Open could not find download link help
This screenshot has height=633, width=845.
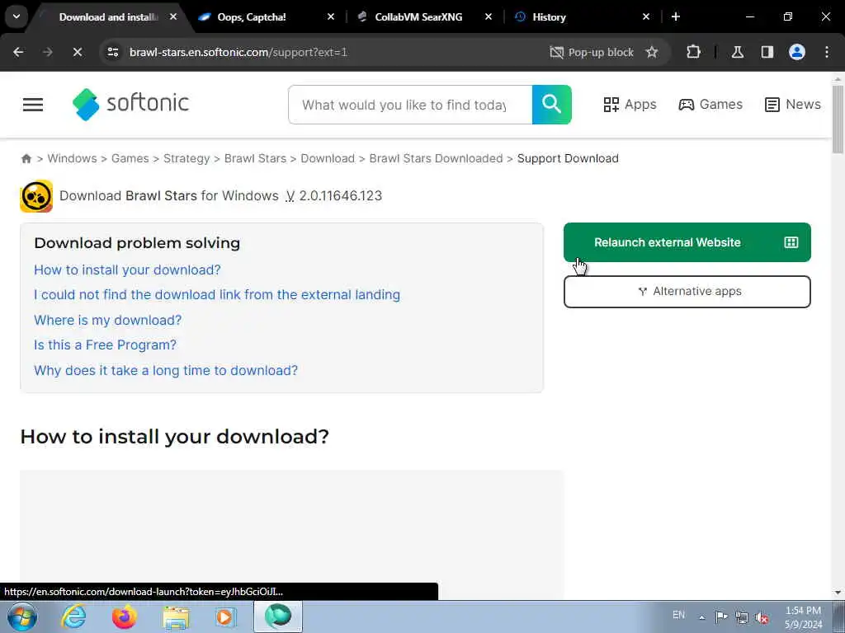pos(217,294)
